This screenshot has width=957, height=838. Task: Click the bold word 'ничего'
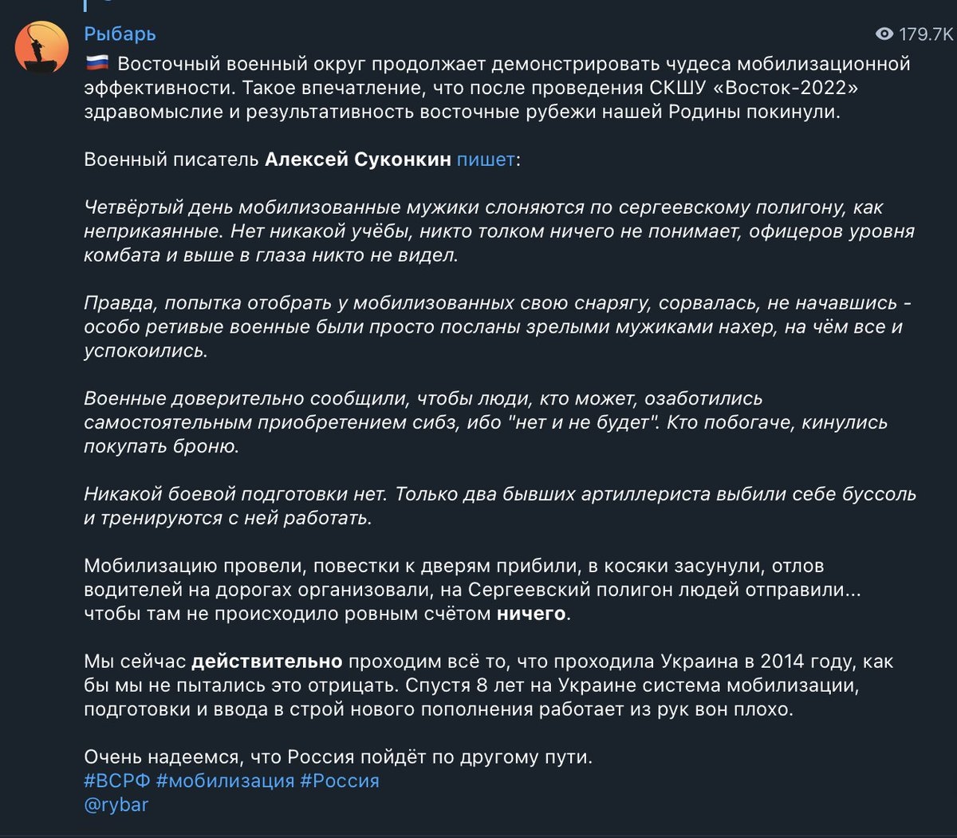(x=531, y=614)
